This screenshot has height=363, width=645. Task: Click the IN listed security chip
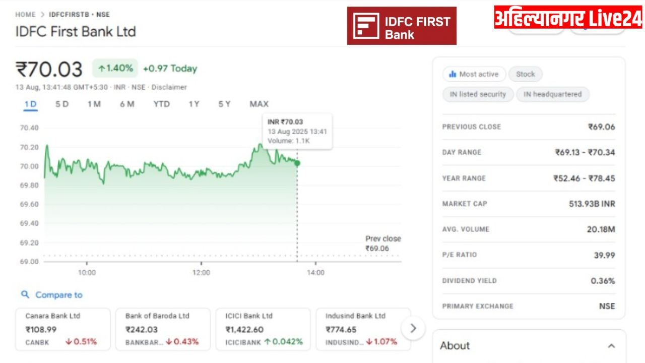pos(478,94)
